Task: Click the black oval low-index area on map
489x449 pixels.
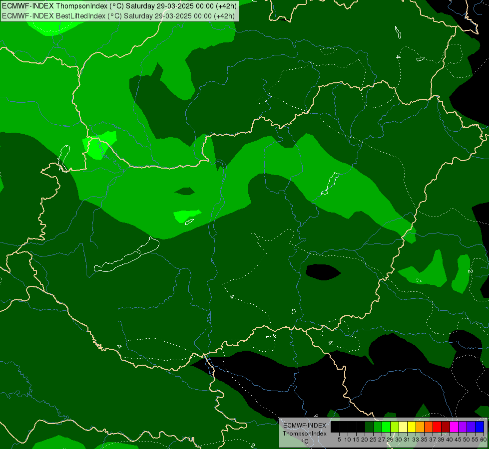Action: point(323,272)
